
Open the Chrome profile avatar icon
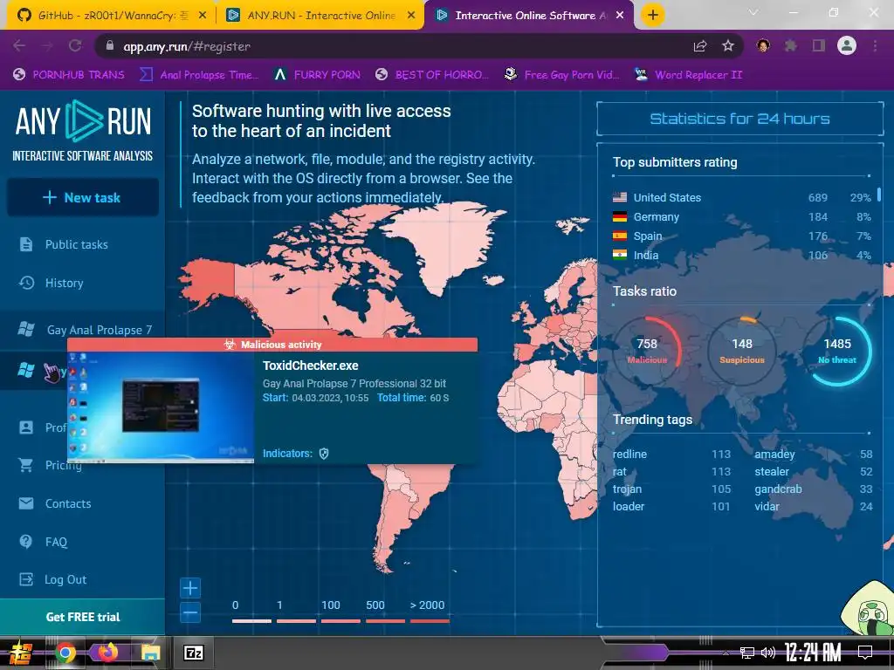[x=847, y=45]
